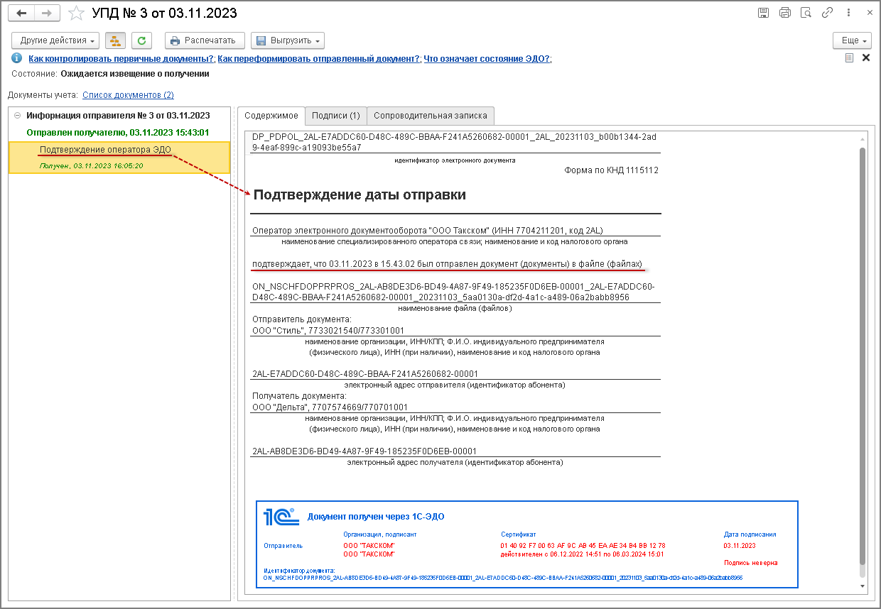
Task: Open link Что означает состояние ЭДО?
Action: coord(487,59)
